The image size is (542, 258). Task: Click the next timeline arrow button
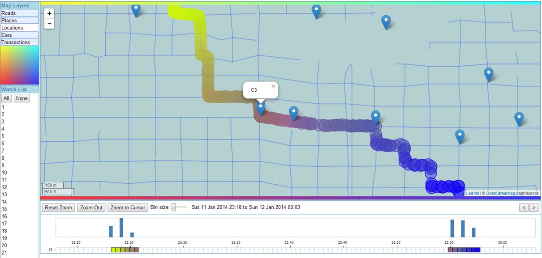(x=533, y=207)
